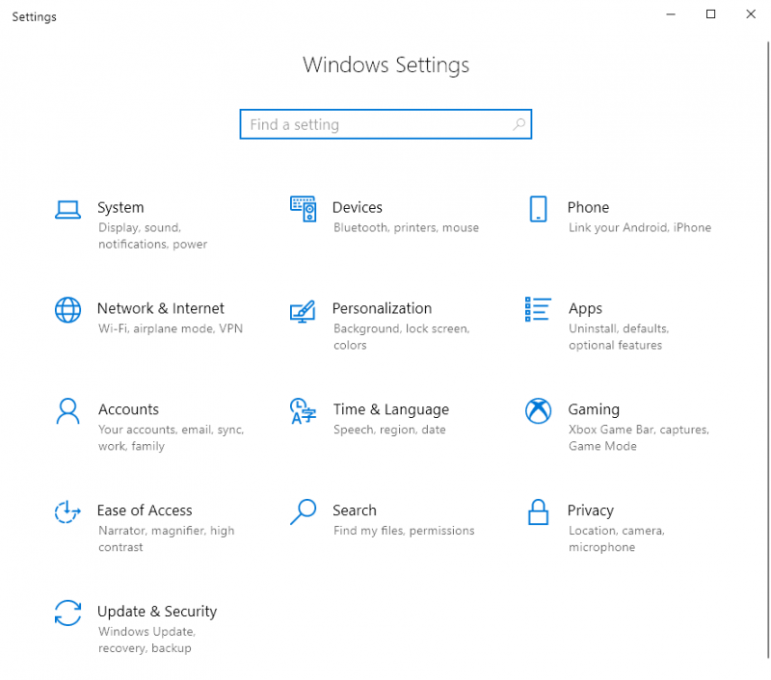Click the 'Settings' window title text
This screenshot has width=771, height=680.
click(x=34, y=16)
